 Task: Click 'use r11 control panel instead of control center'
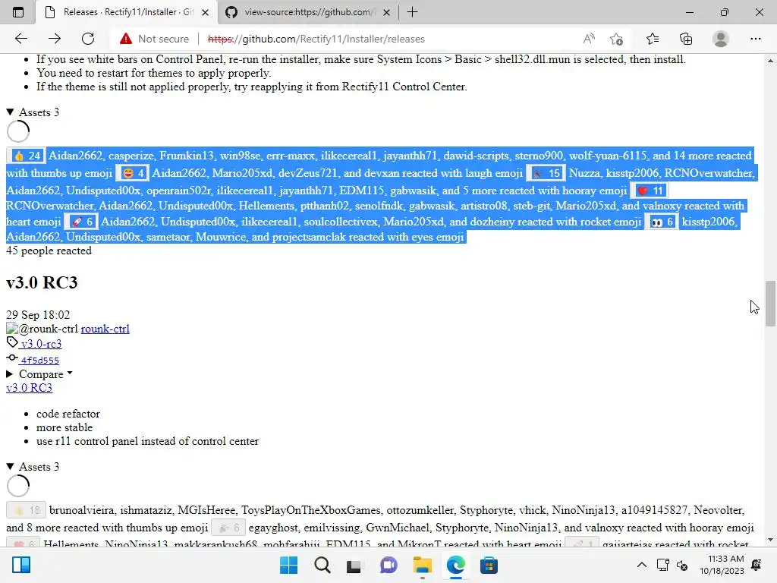point(147,441)
